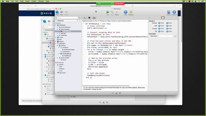Expand Event Definitions in WebReader navigator
206x116 pixels.
[x=57, y=27]
